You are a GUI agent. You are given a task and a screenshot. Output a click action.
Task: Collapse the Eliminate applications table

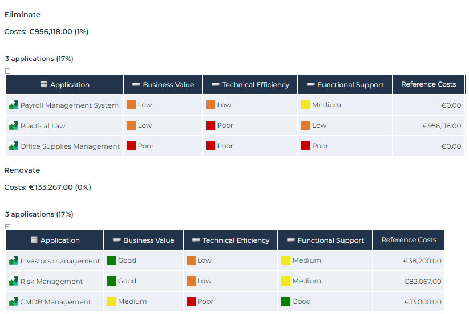(x=7, y=71)
